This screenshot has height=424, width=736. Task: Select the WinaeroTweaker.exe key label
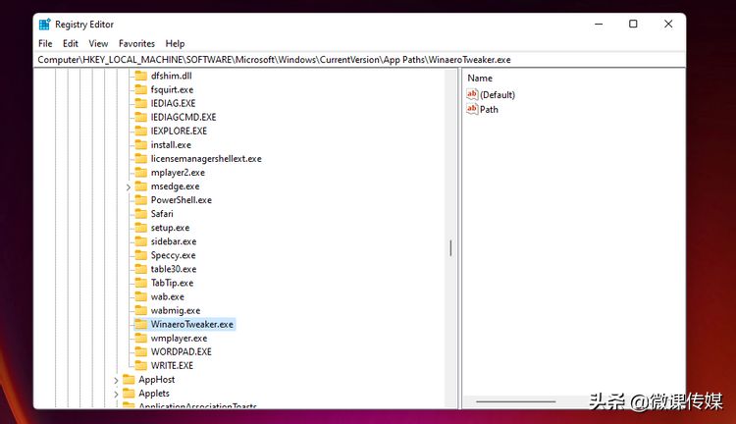tap(192, 325)
